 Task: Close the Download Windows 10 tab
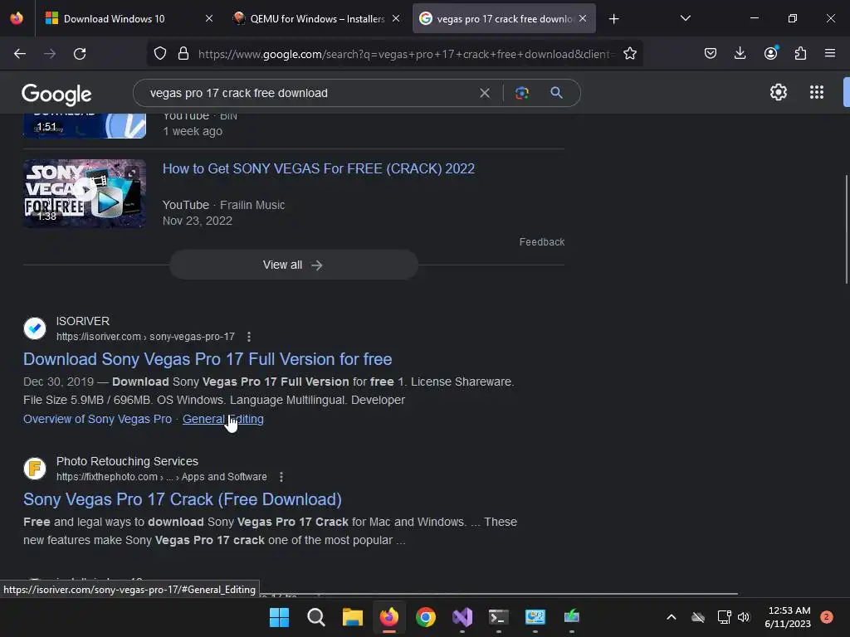209,19
